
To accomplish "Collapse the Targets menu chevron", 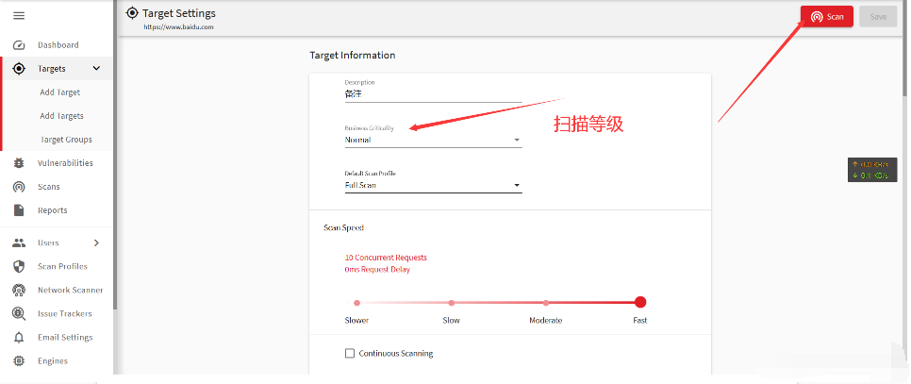I will [96, 69].
